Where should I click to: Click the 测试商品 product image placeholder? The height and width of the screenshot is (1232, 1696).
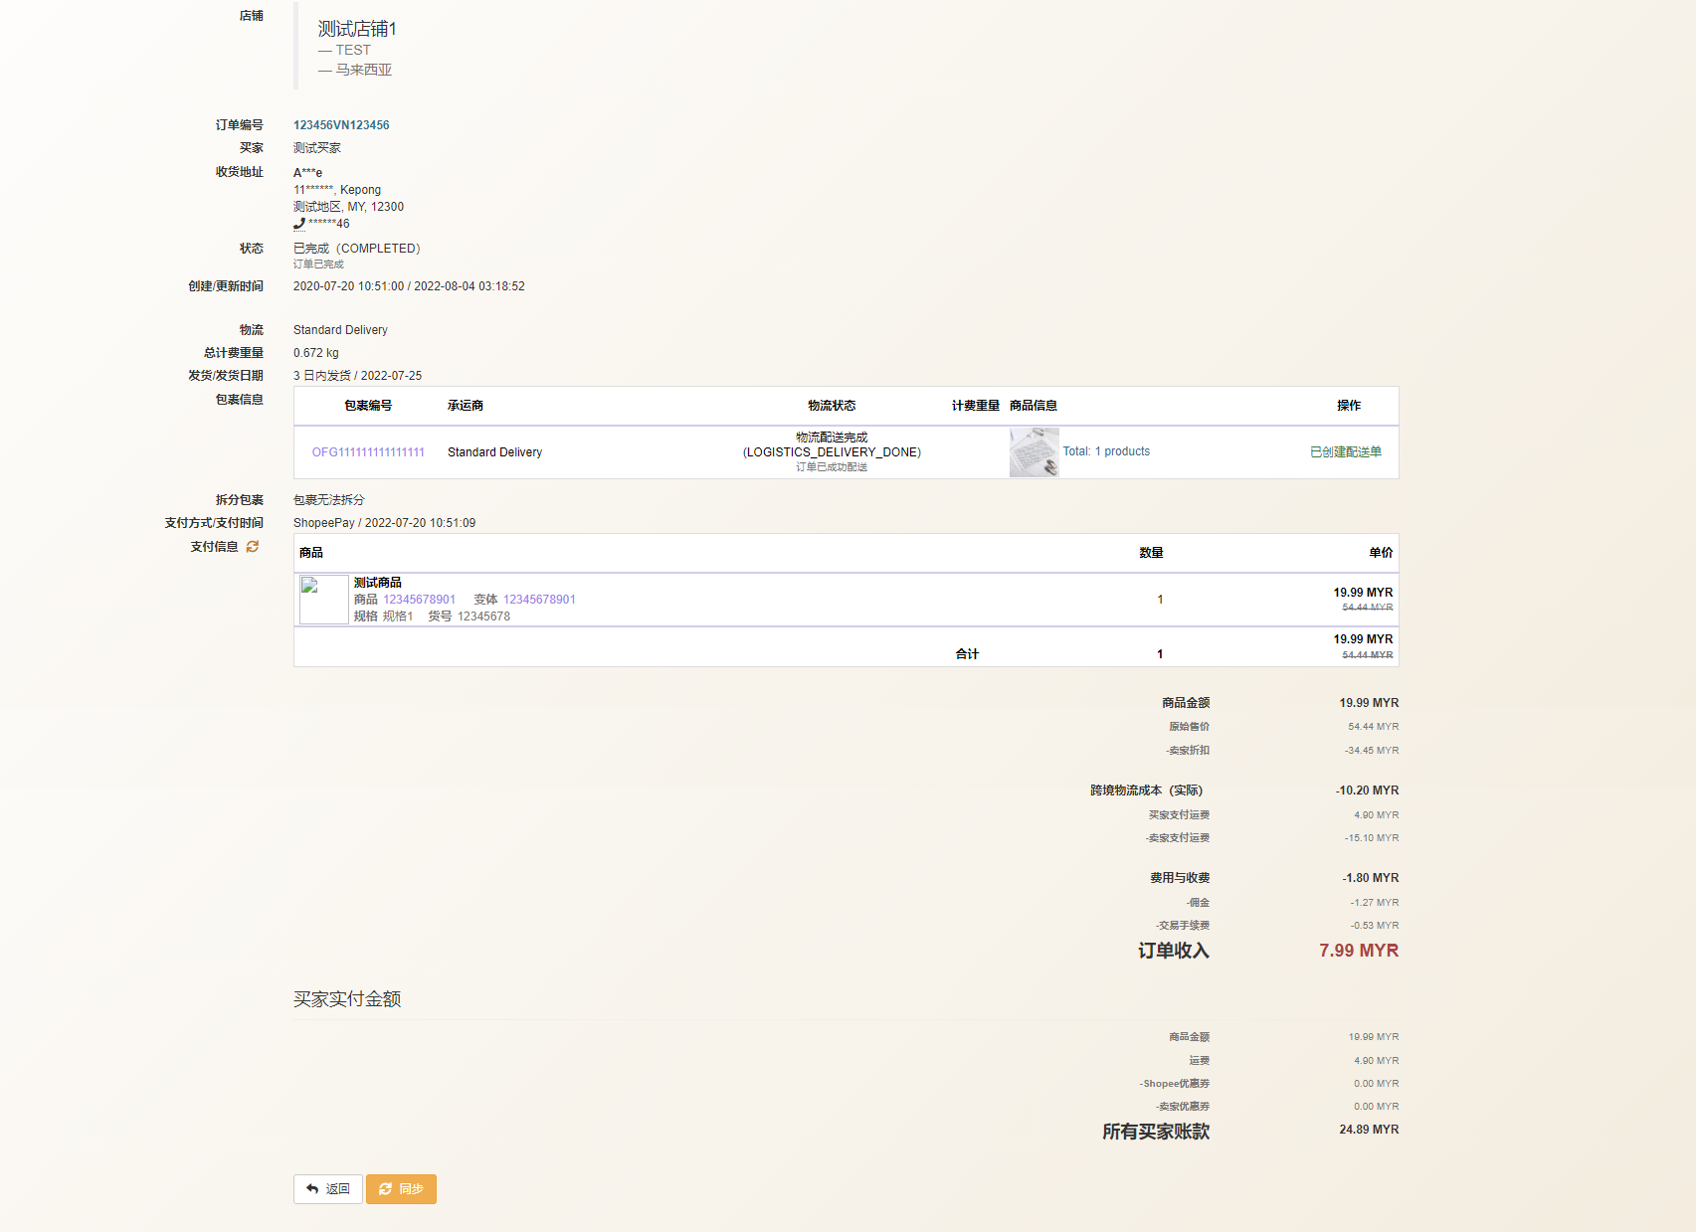[x=324, y=600]
